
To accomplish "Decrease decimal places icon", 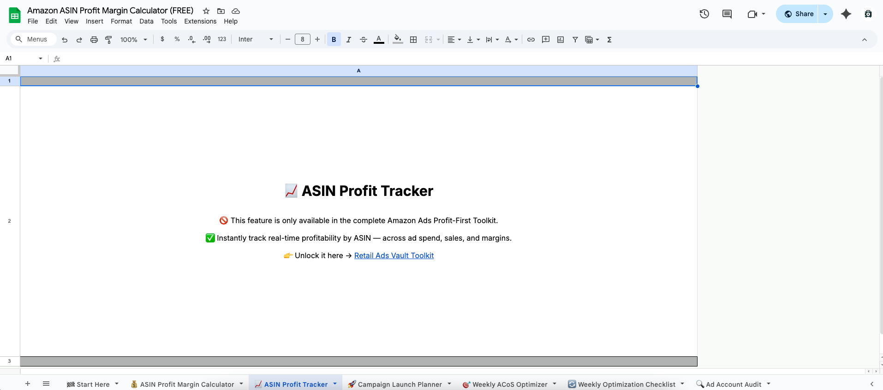I will [x=192, y=40].
